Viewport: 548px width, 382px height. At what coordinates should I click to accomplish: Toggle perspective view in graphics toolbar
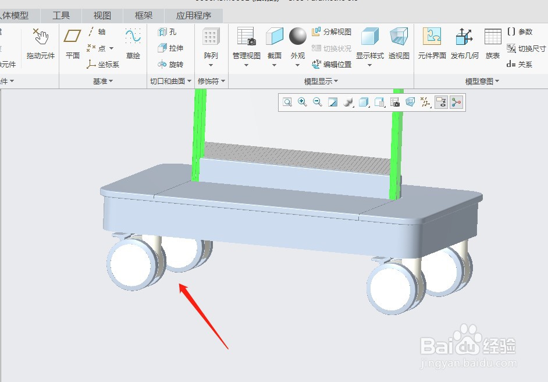[x=410, y=102]
